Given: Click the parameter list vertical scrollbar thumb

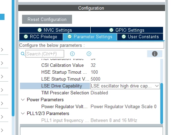Looking at the screenshot, I should coord(162,103).
